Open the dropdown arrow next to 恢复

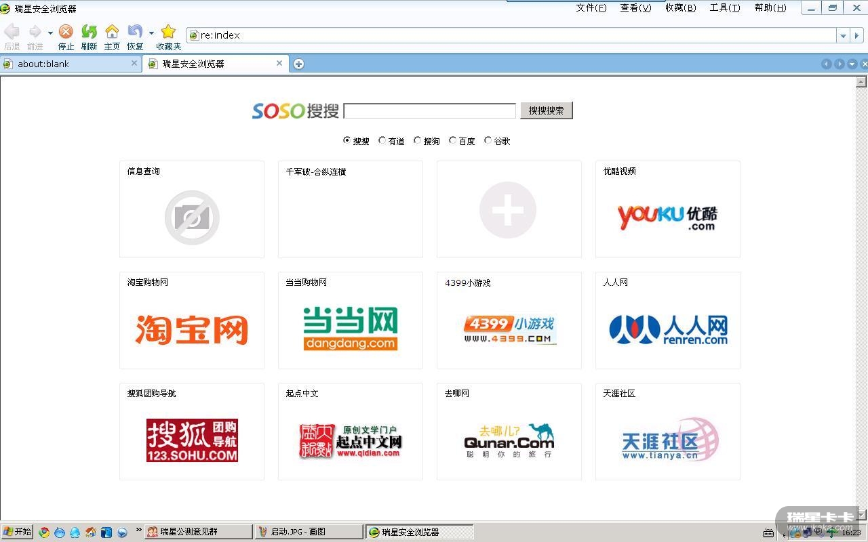(x=151, y=33)
